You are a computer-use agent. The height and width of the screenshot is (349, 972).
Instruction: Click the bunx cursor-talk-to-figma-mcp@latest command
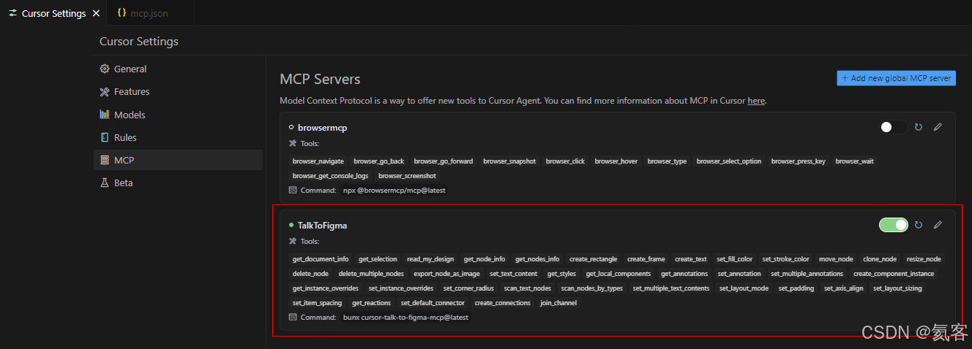pyautogui.click(x=405, y=318)
